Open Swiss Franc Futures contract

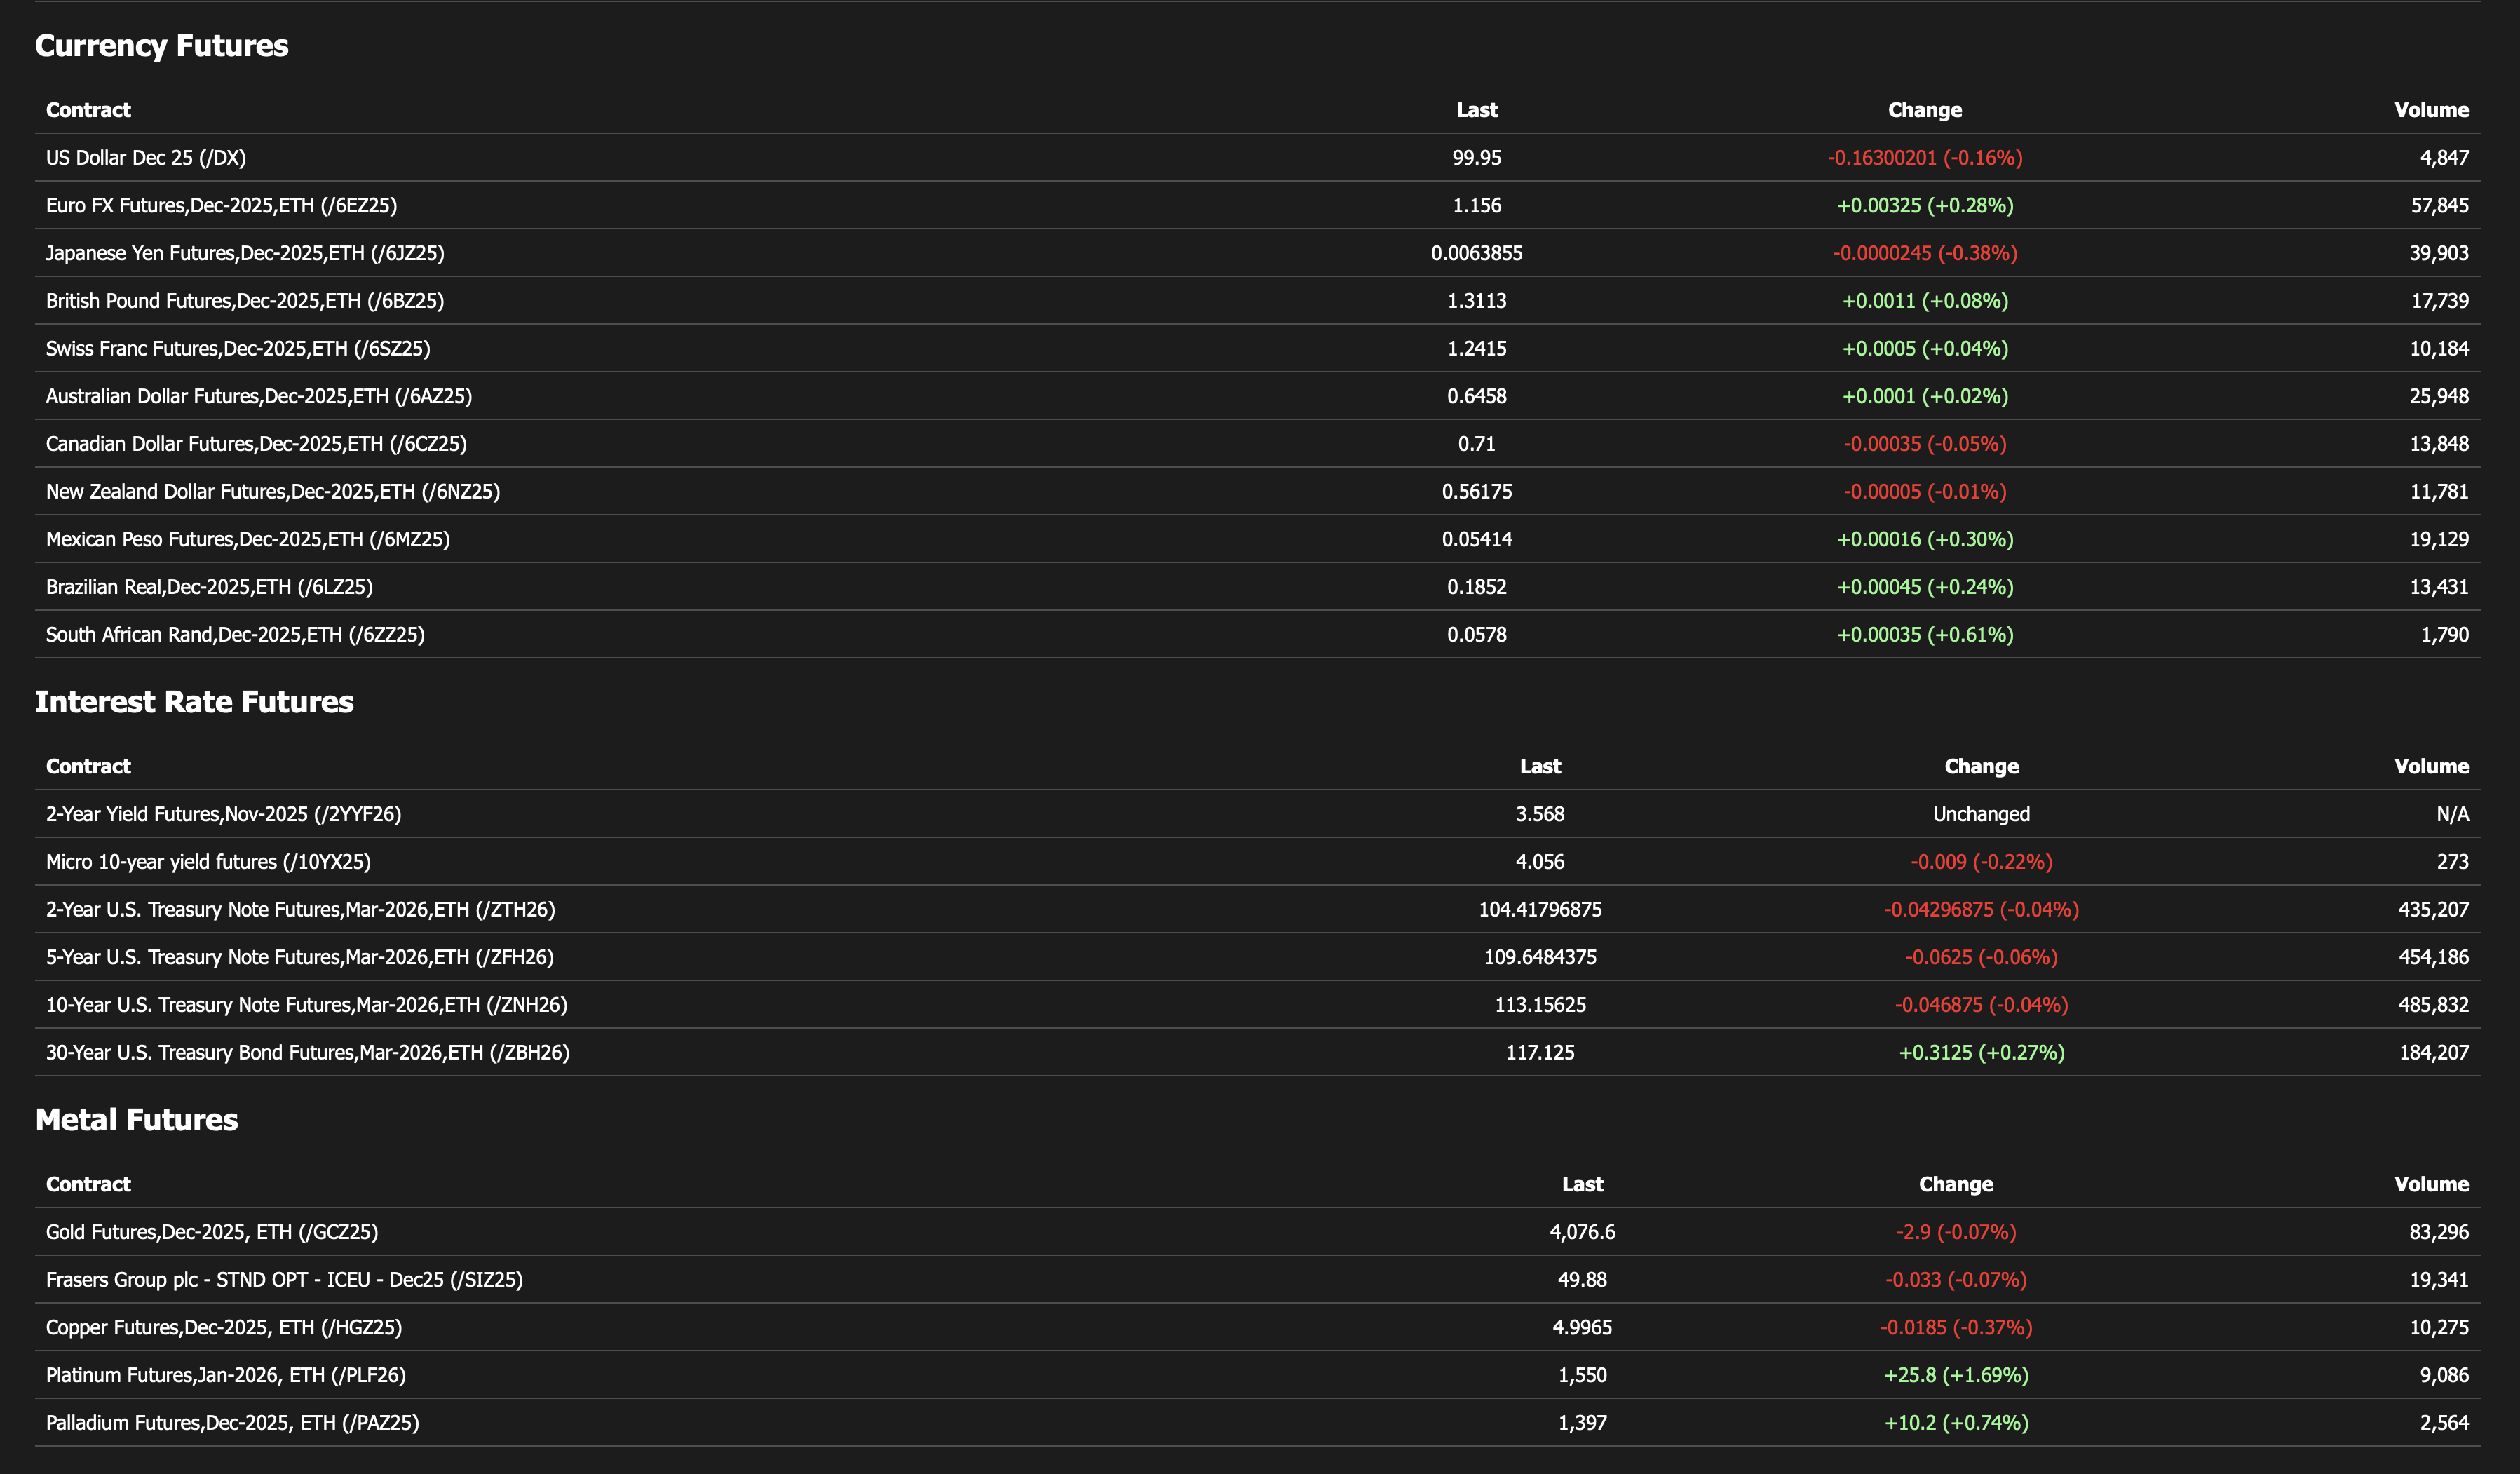click(x=238, y=349)
